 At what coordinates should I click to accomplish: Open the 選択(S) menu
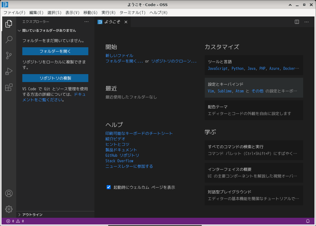[x=54, y=13]
